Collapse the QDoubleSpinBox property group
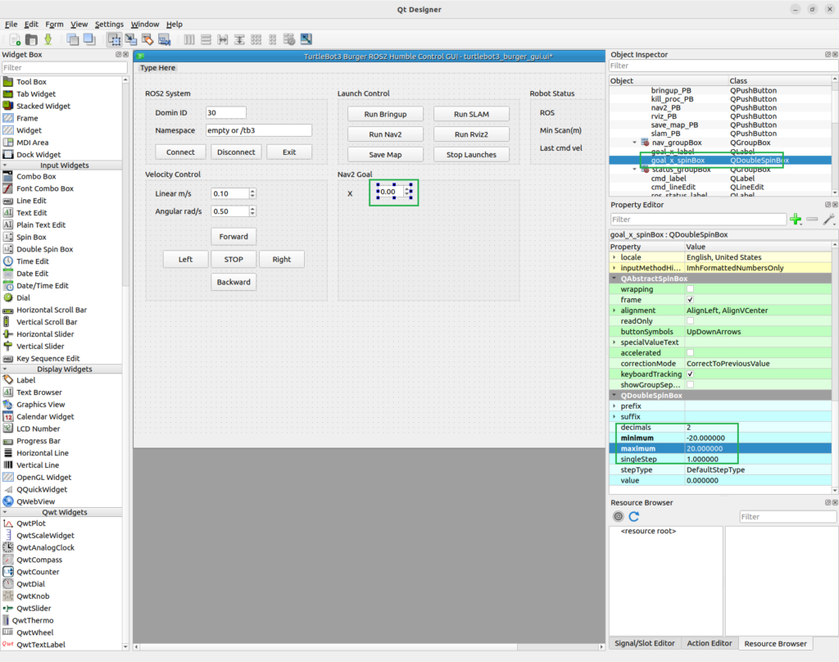 click(x=615, y=396)
